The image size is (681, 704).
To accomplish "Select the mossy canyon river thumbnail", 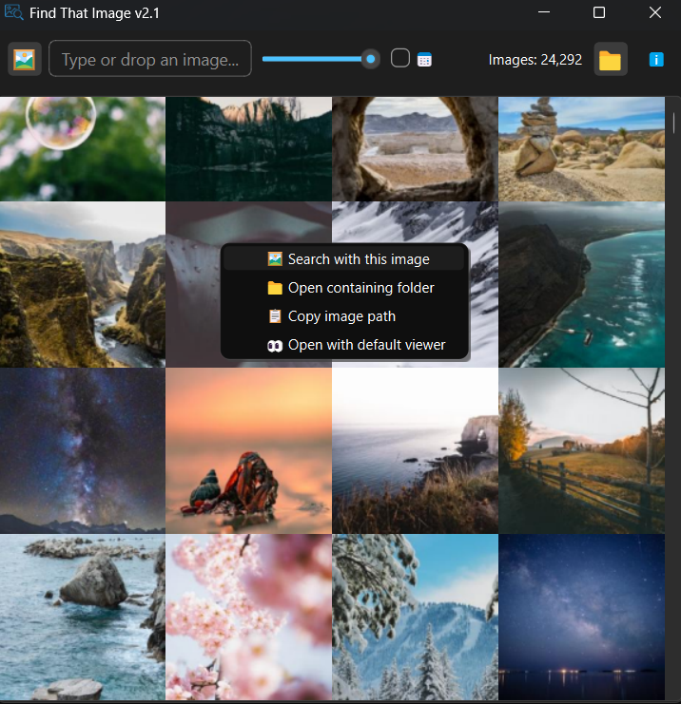I will pos(83,285).
